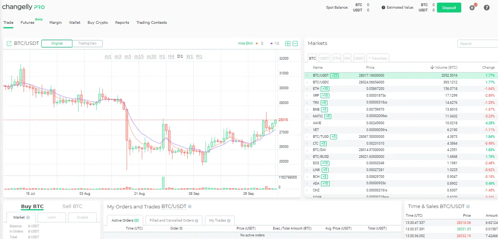498x239 pixels.
Task: Click the Markets search field
Action: coord(478,43)
